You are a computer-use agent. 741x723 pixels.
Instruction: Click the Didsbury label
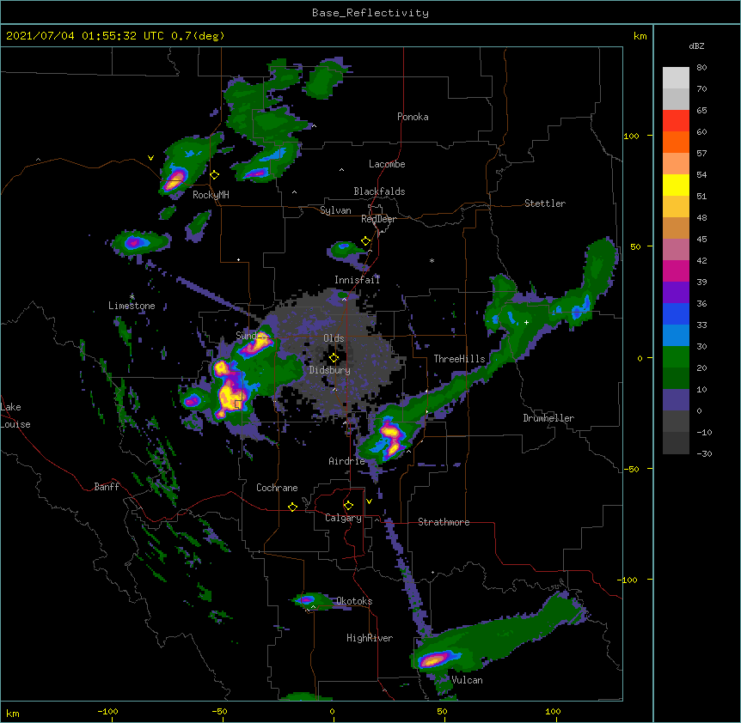(x=330, y=370)
